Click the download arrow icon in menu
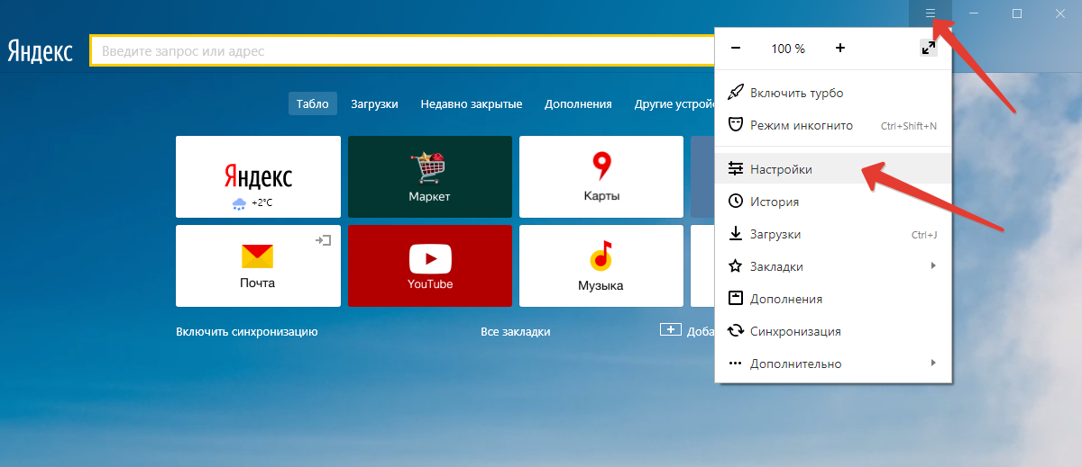Viewport: 1082px width, 467px height. coord(735,234)
